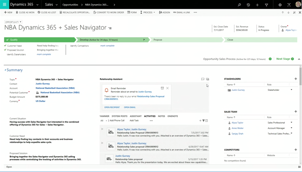302x172 pixels.
Task: Add a stakeholder with plus icon
Action: coord(296,79)
